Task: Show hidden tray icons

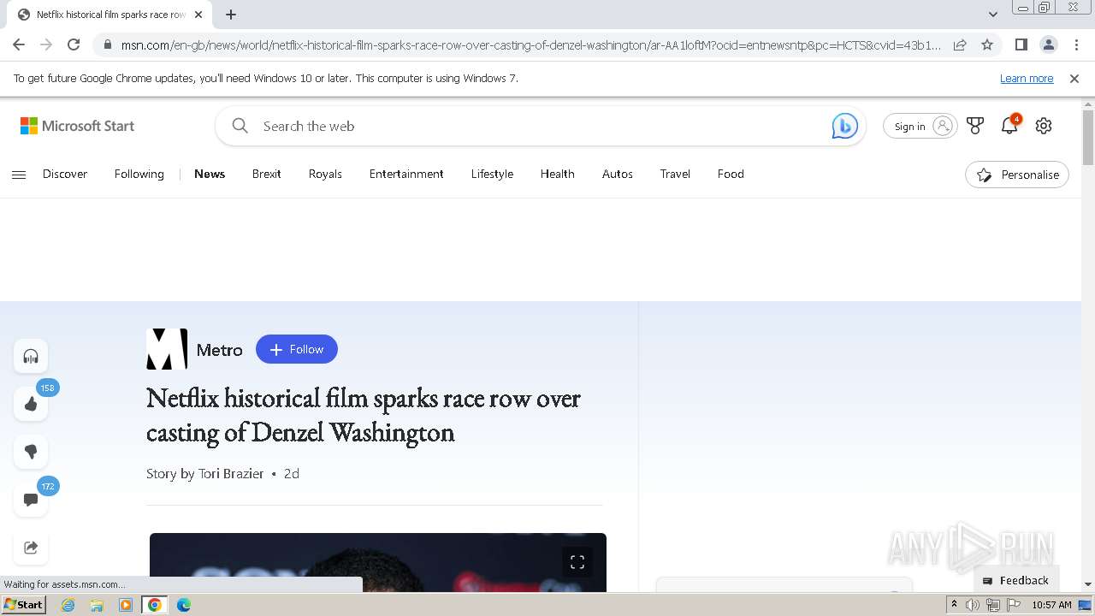Action: pos(954,605)
